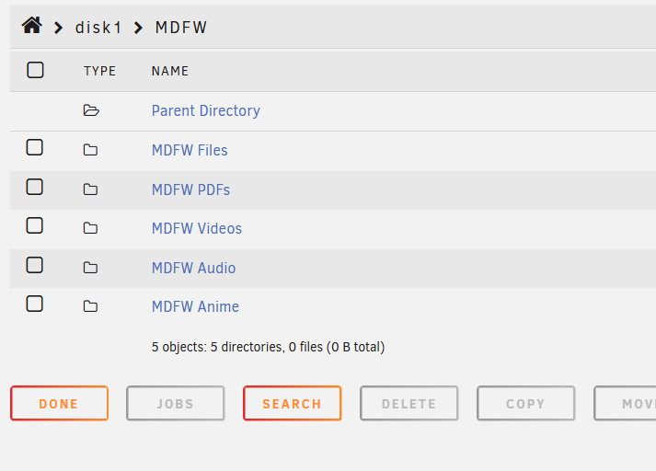
Task: Go to disk1 in the breadcrumb
Action: (98, 28)
